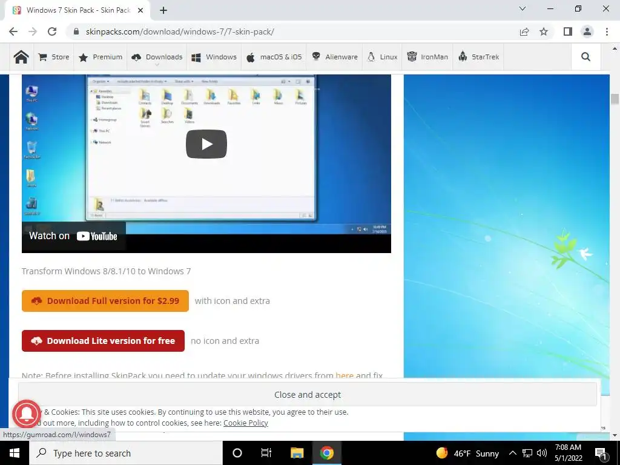Click the Windows 7 wallpaper sidebar image
Viewport: 620px width, 465px height.
tap(507, 235)
